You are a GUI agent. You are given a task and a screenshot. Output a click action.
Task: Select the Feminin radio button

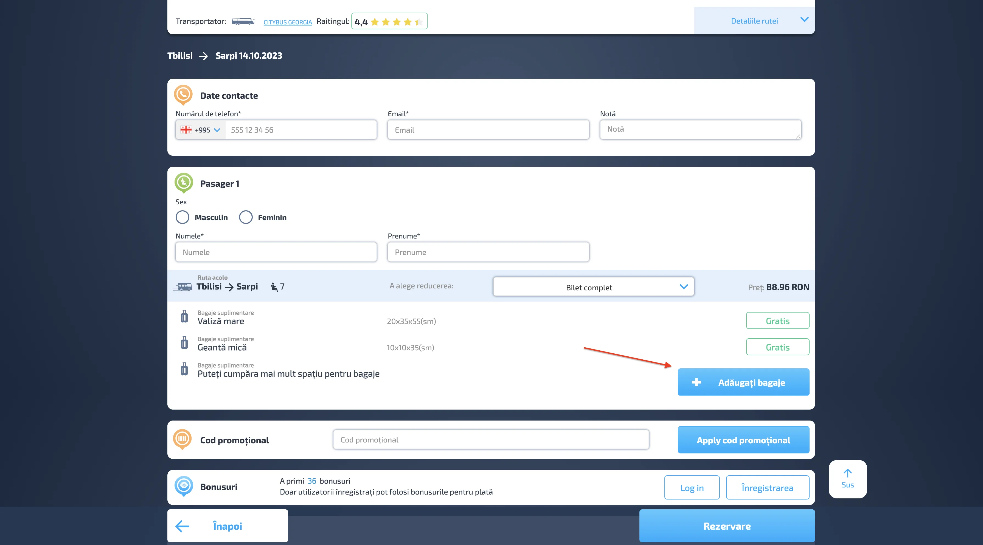click(x=246, y=217)
